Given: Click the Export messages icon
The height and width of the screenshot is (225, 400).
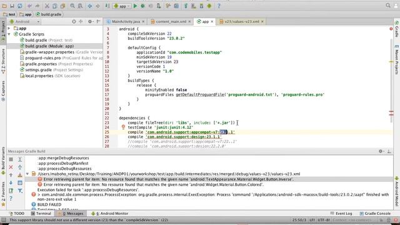Looking at the screenshot, I should coord(11,191).
